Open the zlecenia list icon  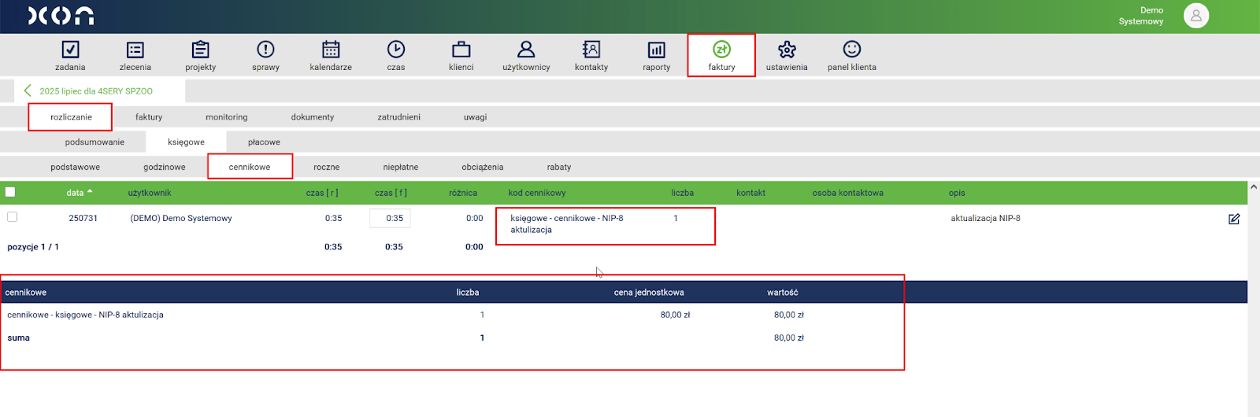(x=135, y=50)
